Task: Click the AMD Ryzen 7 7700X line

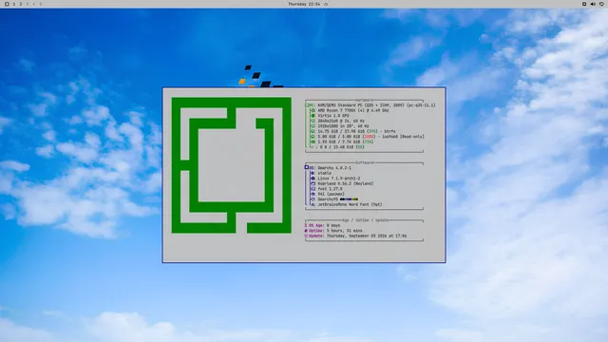Action: (352, 110)
